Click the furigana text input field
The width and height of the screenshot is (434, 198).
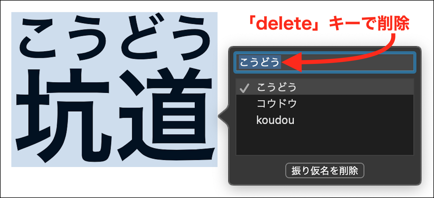pyautogui.click(x=325, y=62)
